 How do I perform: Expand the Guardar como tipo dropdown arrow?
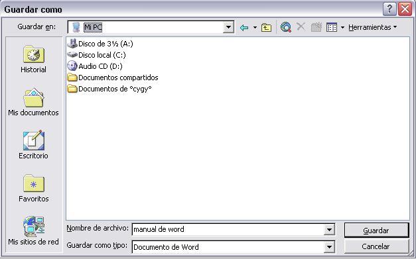329,247
